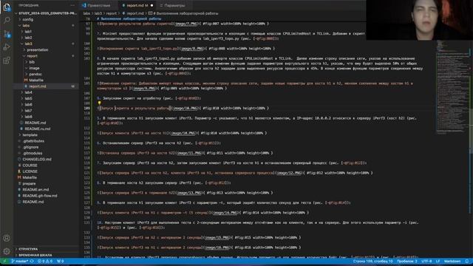Screen dimensions: 473x266
Task: Click report.md in the breadcrumb path
Action: [x=135, y=13]
